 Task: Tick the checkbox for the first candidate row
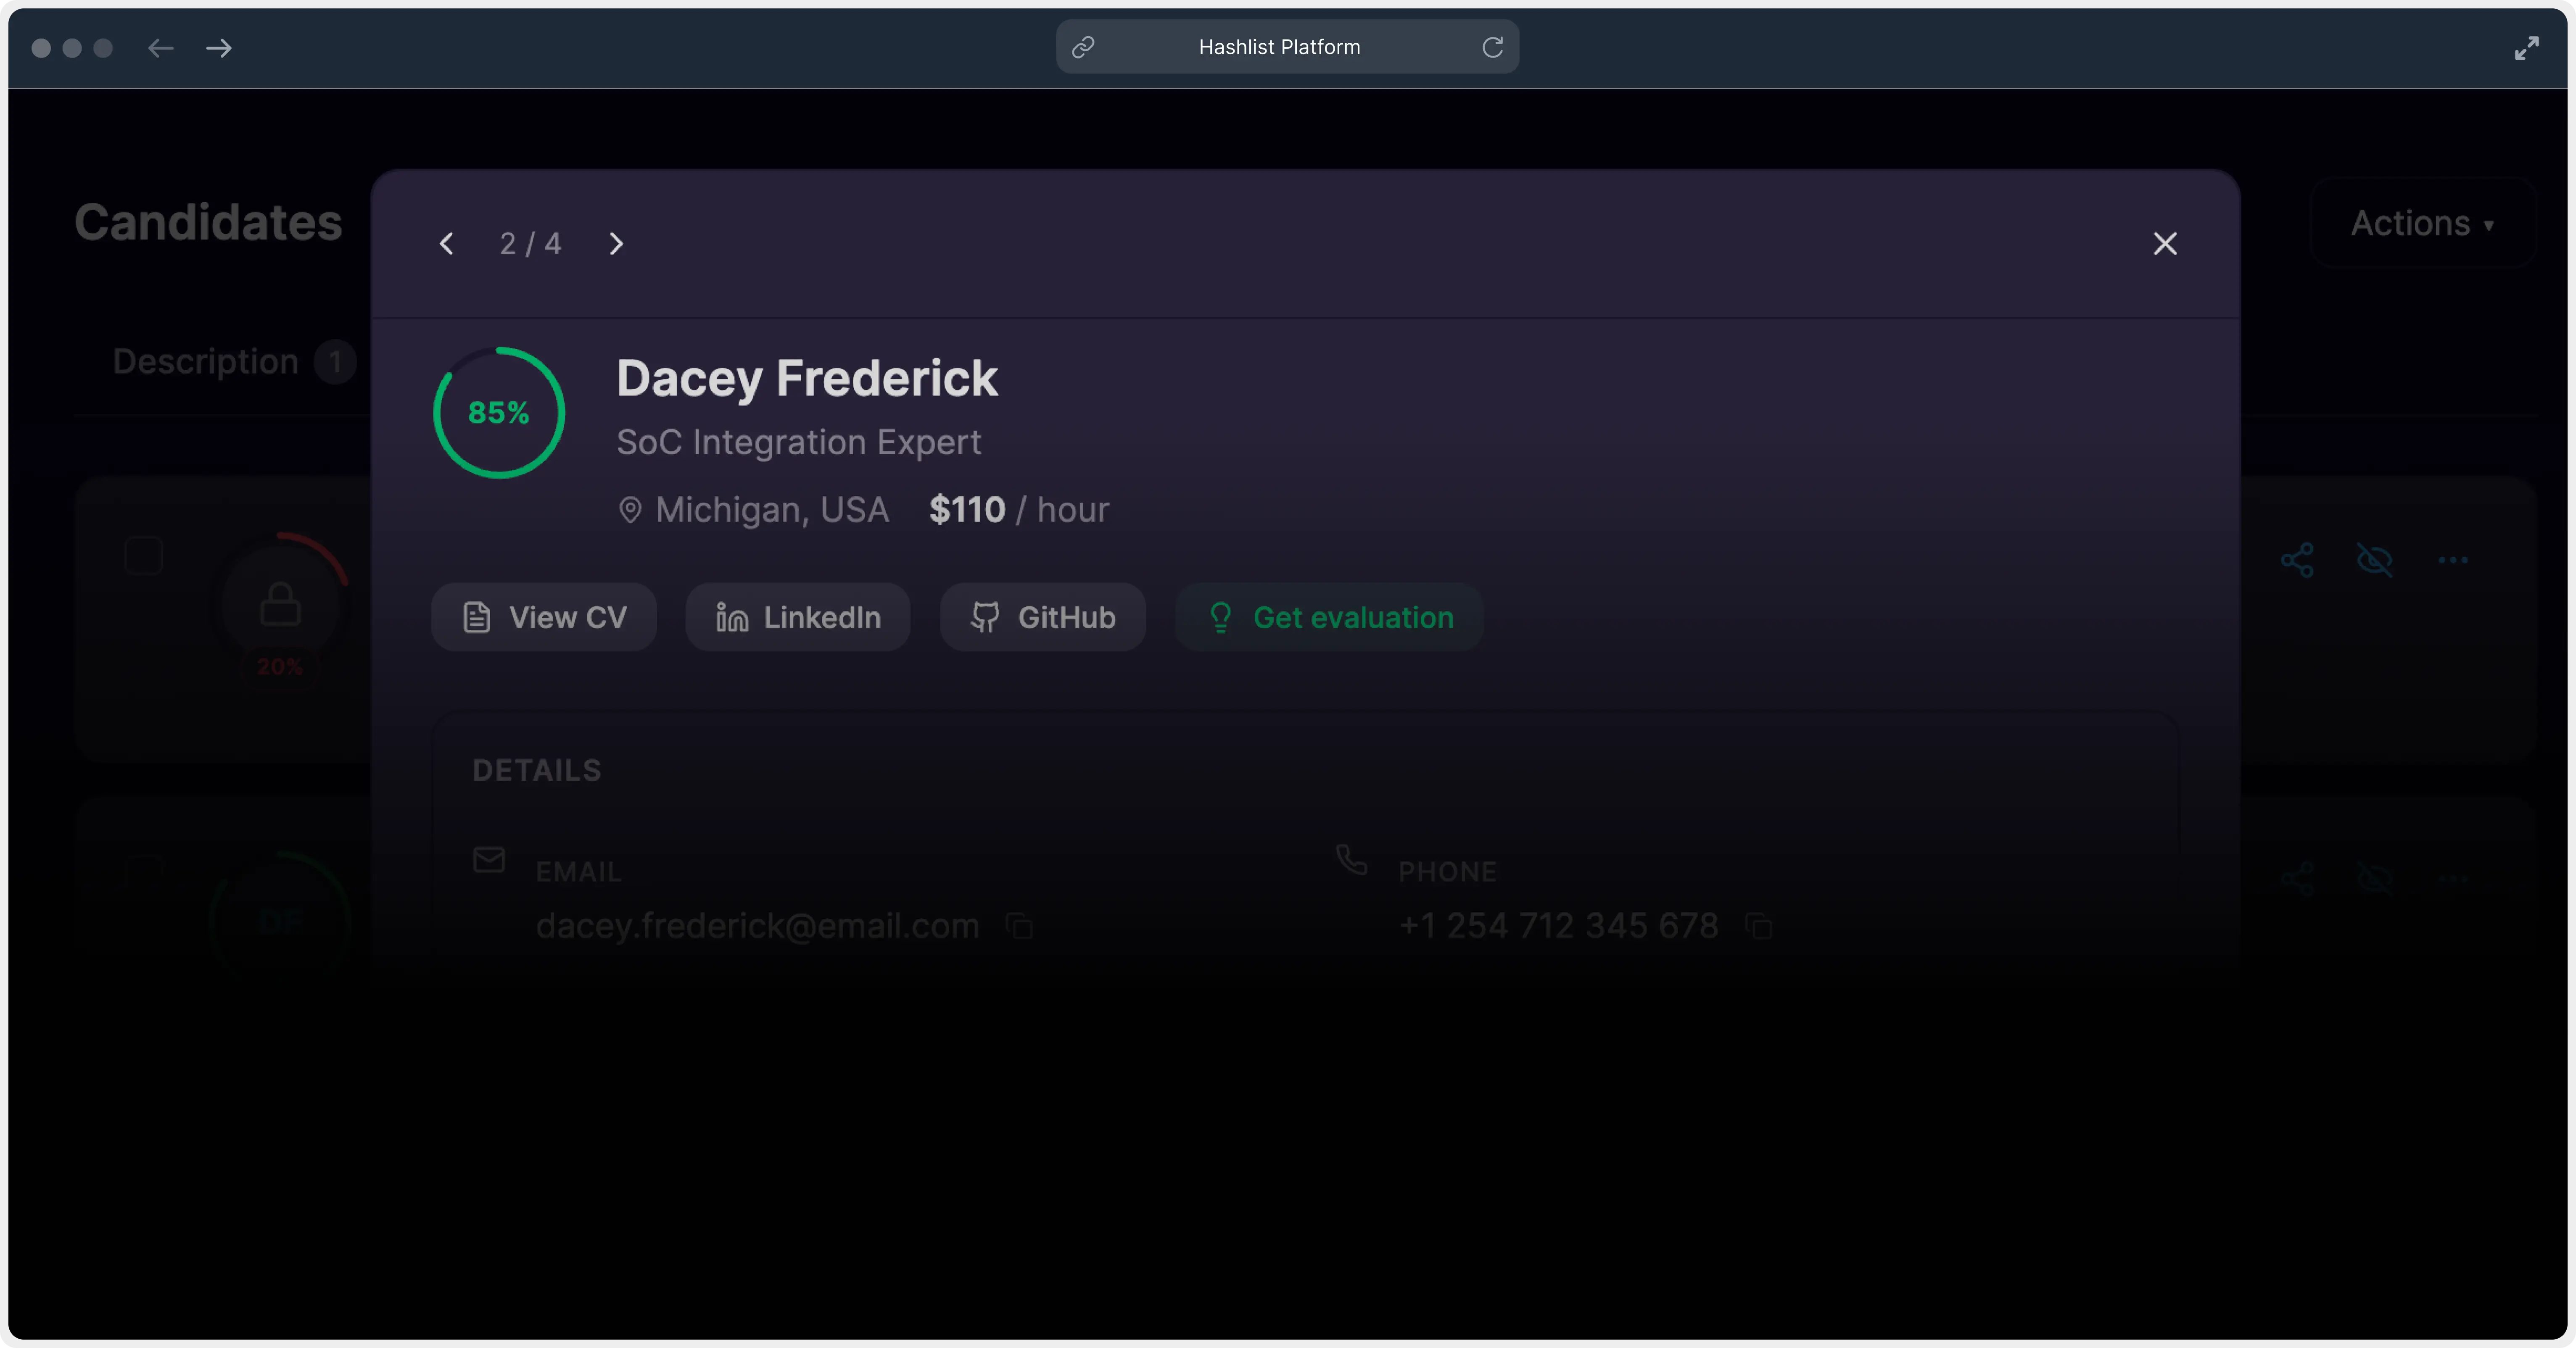144,556
